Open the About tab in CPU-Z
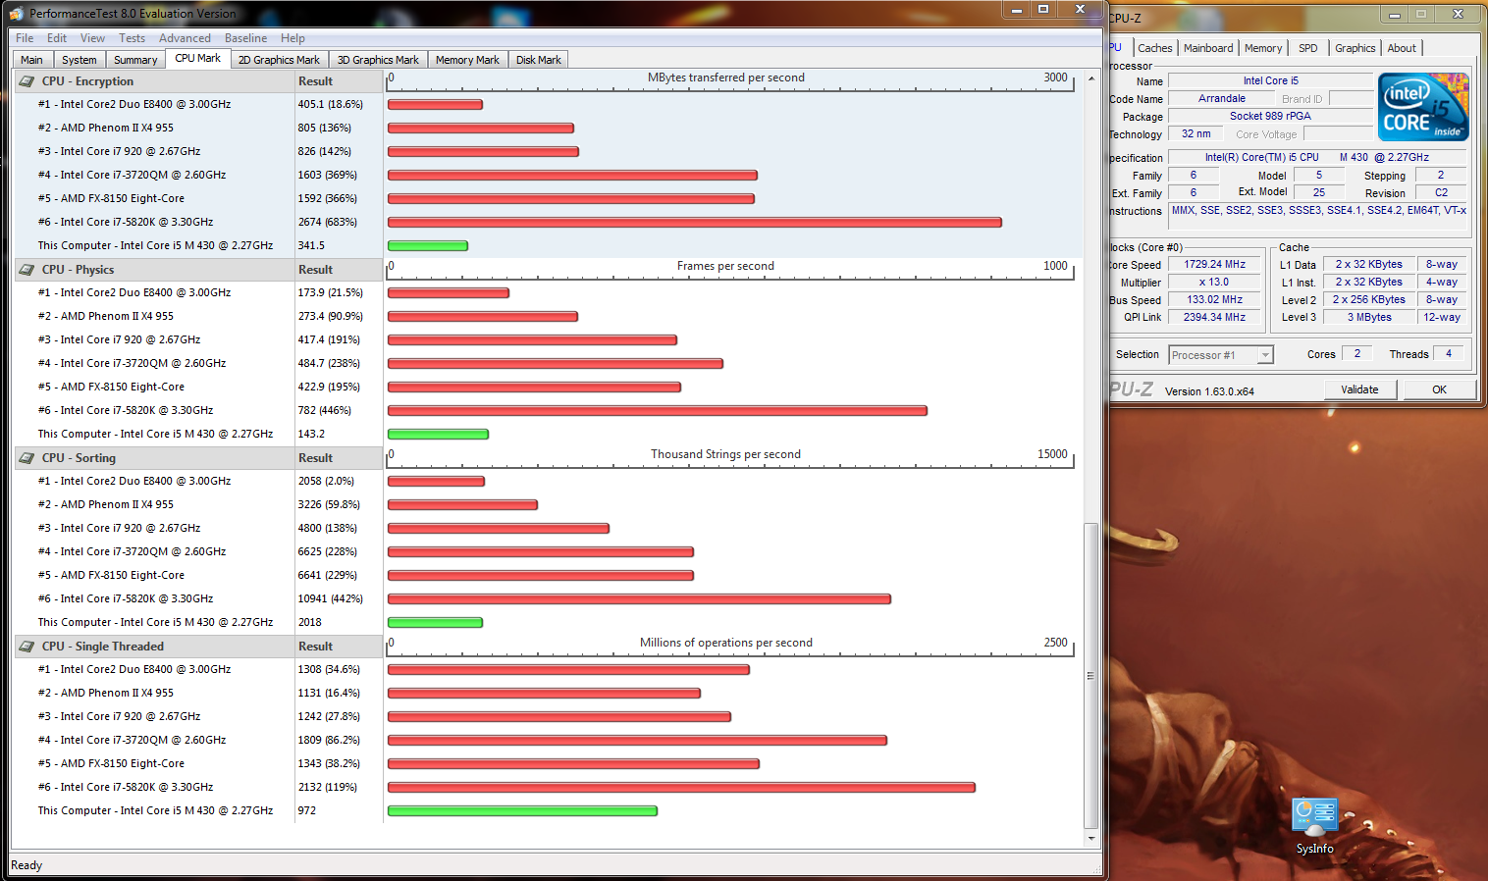 tap(1402, 48)
